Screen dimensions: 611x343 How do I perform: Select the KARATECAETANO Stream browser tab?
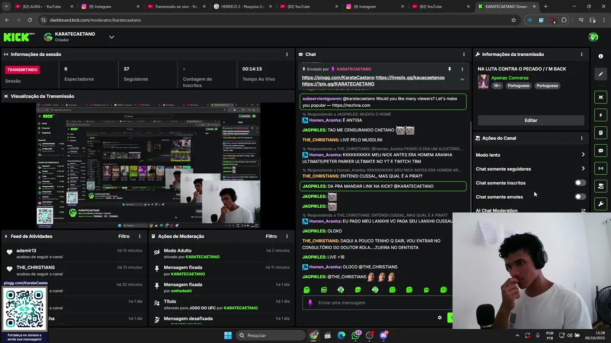click(508, 7)
